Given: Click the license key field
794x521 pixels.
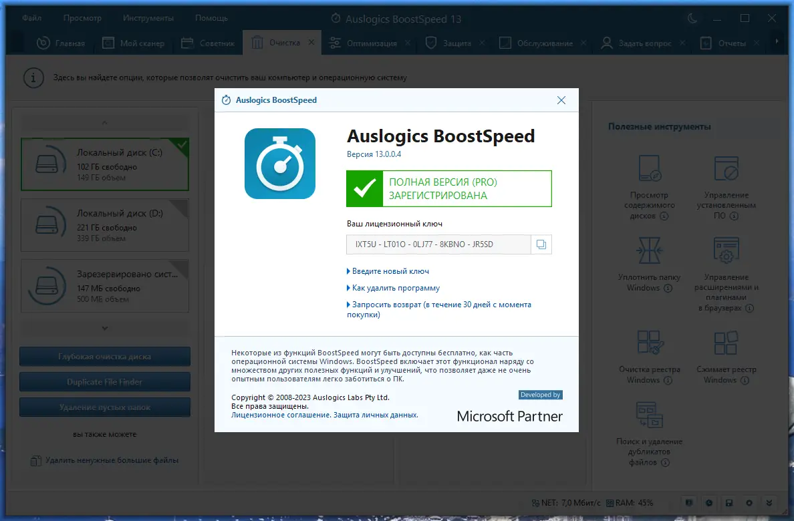Looking at the screenshot, I should click(x=438, y=244).
